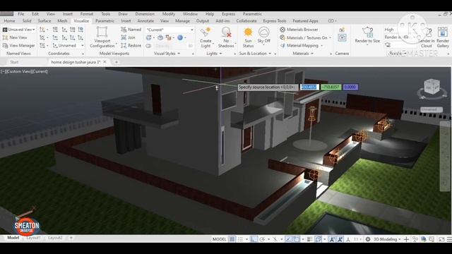Switch to the Annotate ribbon tab
This screenshot has height=254, width=452.
[145, 20]
